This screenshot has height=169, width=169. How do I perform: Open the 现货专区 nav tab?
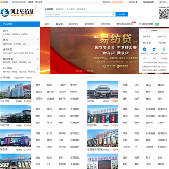pyautogui.click(x=74, y=24)
